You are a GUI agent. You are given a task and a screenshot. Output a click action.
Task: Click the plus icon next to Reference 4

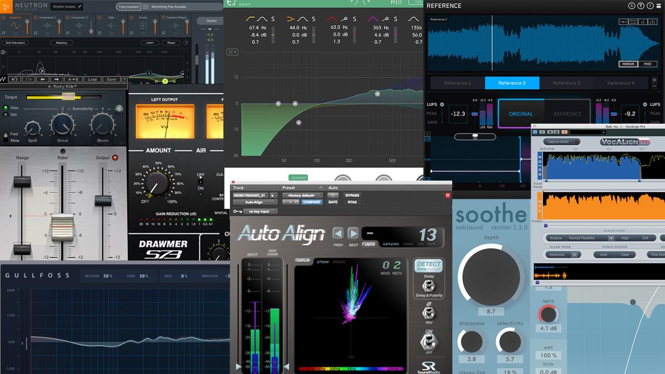(654, 80)
